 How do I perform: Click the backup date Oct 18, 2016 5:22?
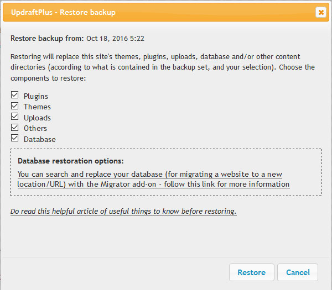115,39
